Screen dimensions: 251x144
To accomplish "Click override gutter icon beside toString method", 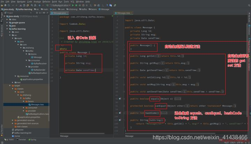I will [120, 120].
